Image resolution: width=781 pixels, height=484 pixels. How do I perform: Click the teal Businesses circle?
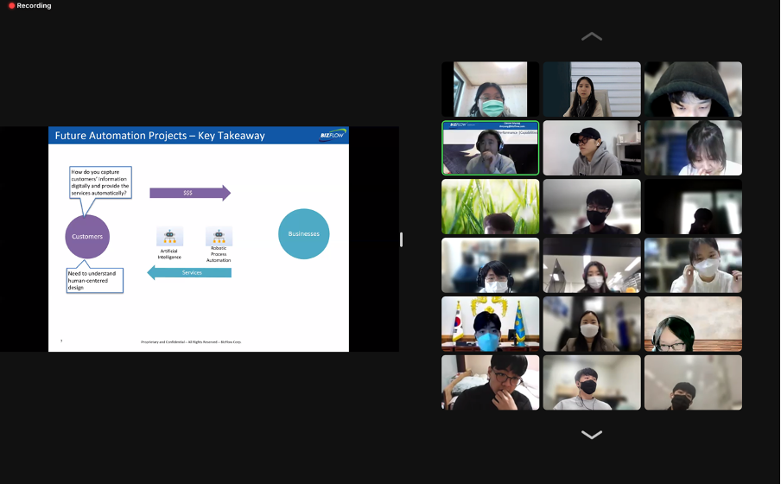point(304,233)
